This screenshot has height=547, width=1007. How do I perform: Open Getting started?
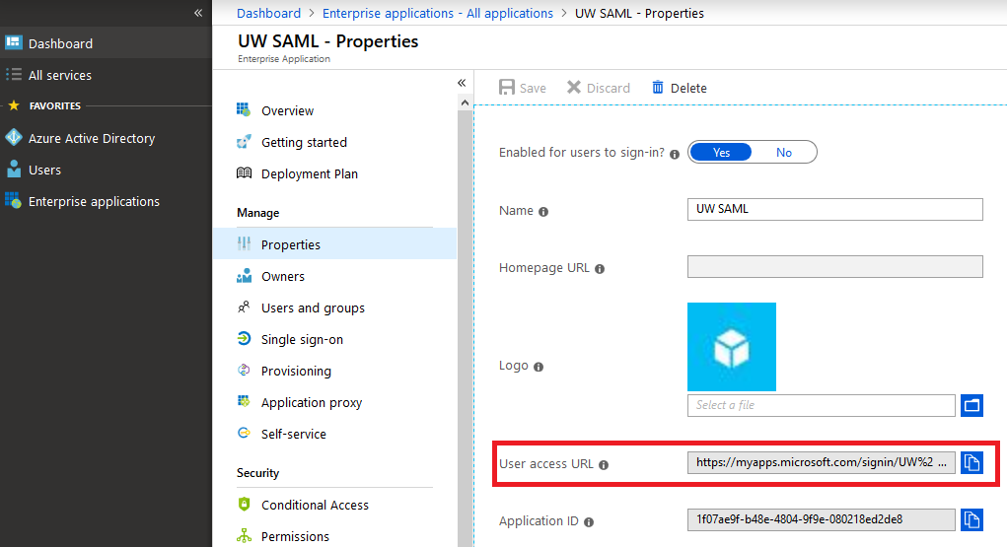[334, 141]
